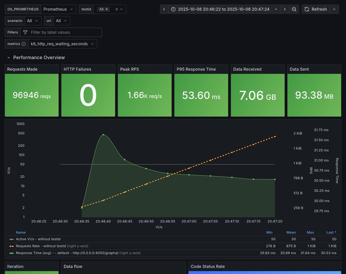
Task: Click the Filter by label values field
Action: coord(64,32)
